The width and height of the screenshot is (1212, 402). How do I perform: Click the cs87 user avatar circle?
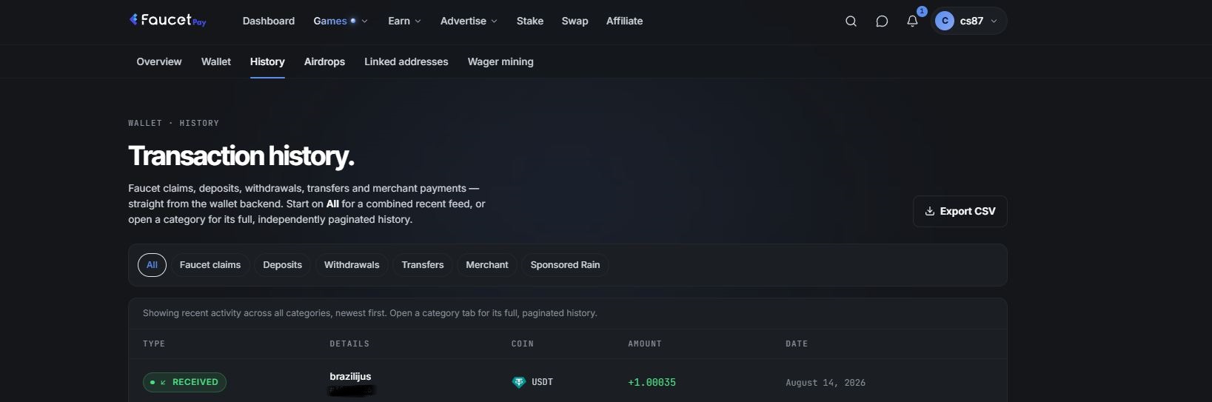945,21
